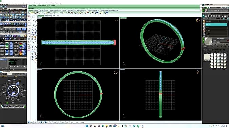Viewport: 229px width, 128px height.
Task: Click the white gold material preview thumbnail
Action: point(208,41)
